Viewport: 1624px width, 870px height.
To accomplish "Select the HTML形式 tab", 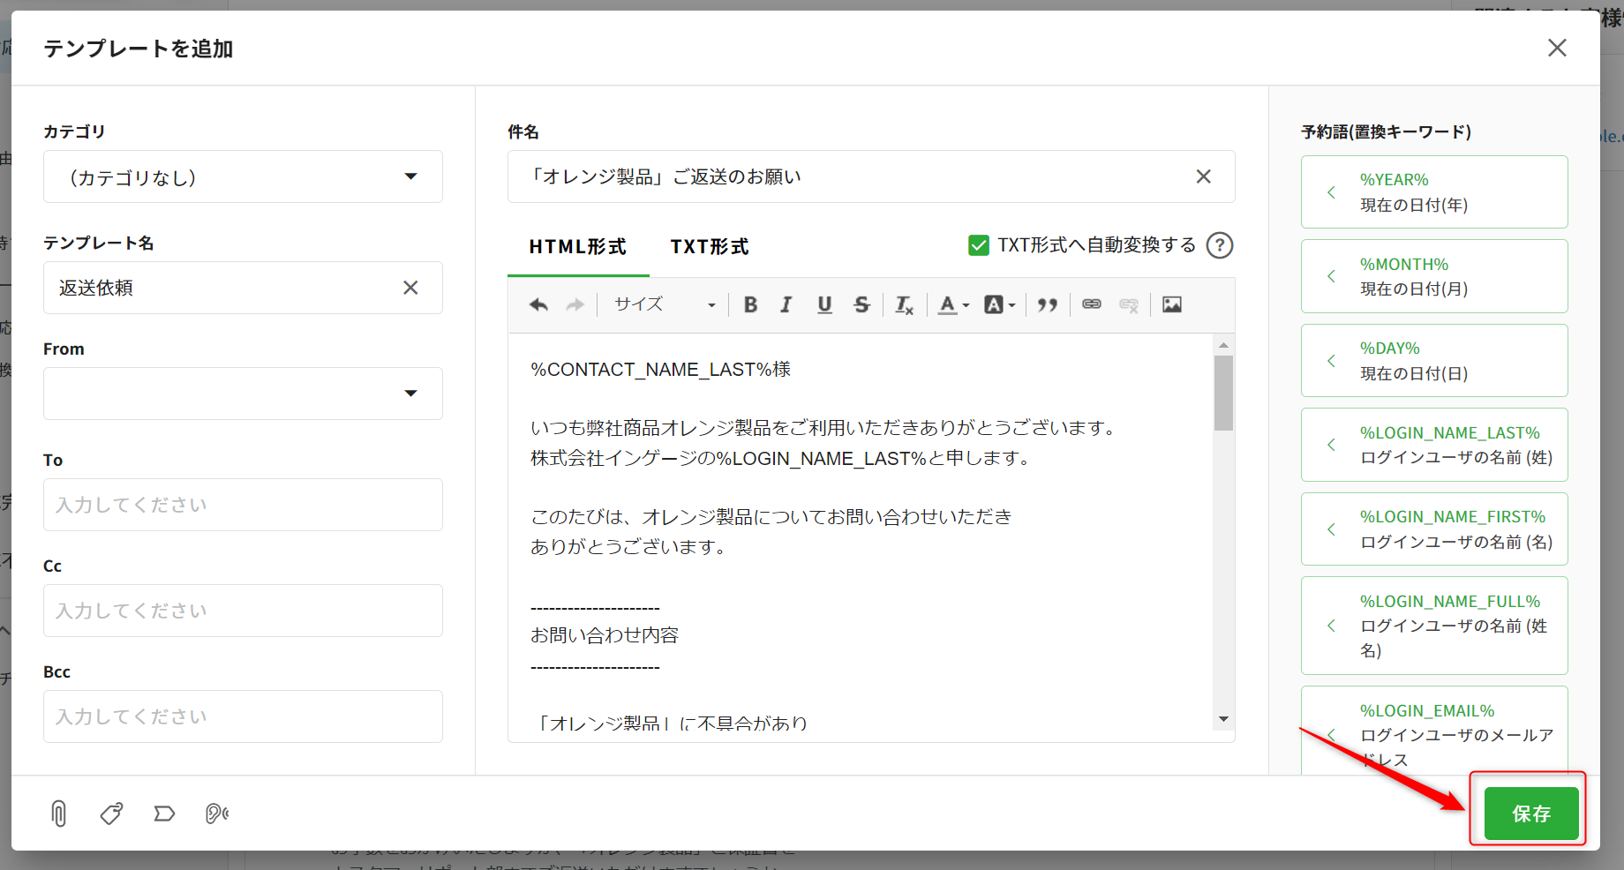I will point(577,247).
